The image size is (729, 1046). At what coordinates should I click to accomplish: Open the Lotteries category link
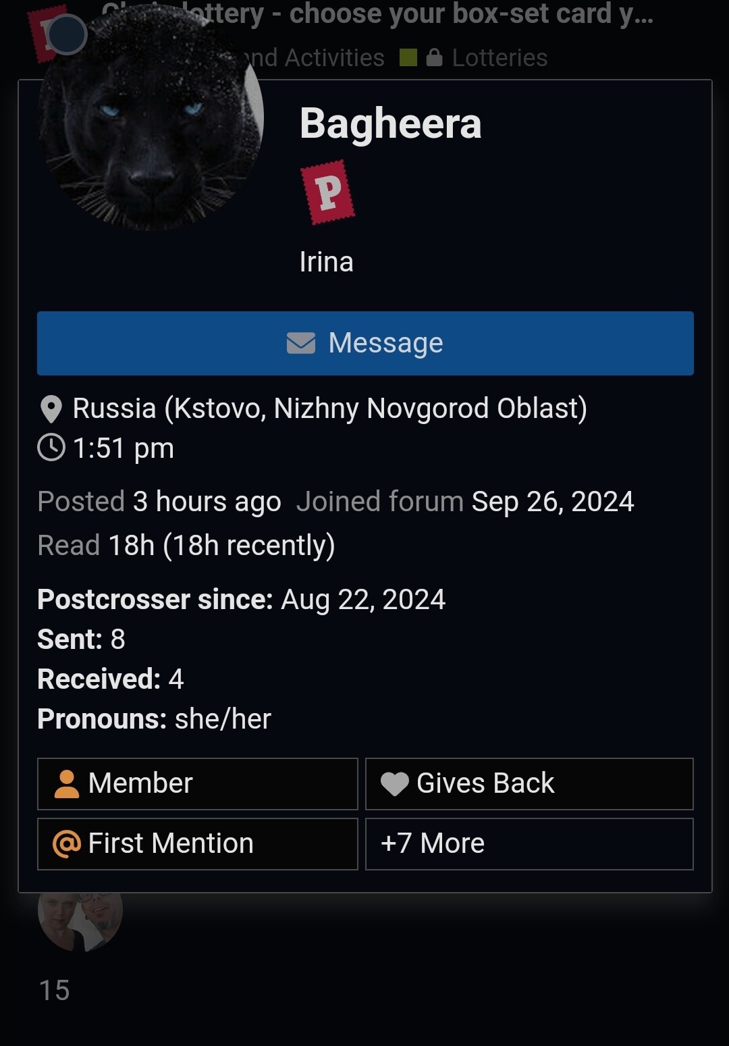click(x=500, y=58)
